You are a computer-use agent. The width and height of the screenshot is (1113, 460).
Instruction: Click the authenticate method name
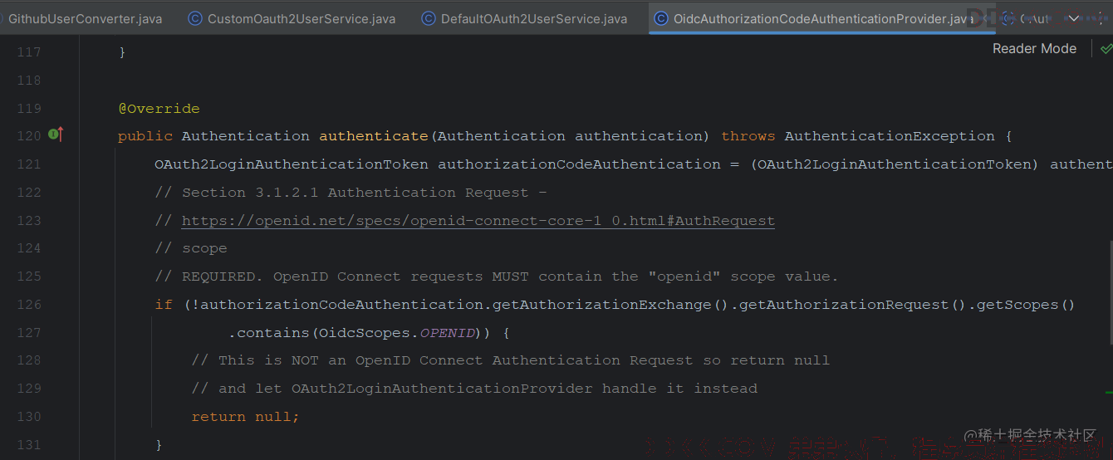(373, 136)
